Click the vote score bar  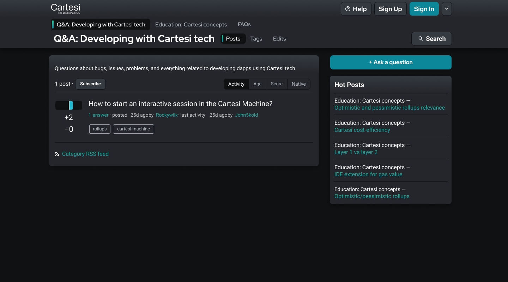[69, 105]
